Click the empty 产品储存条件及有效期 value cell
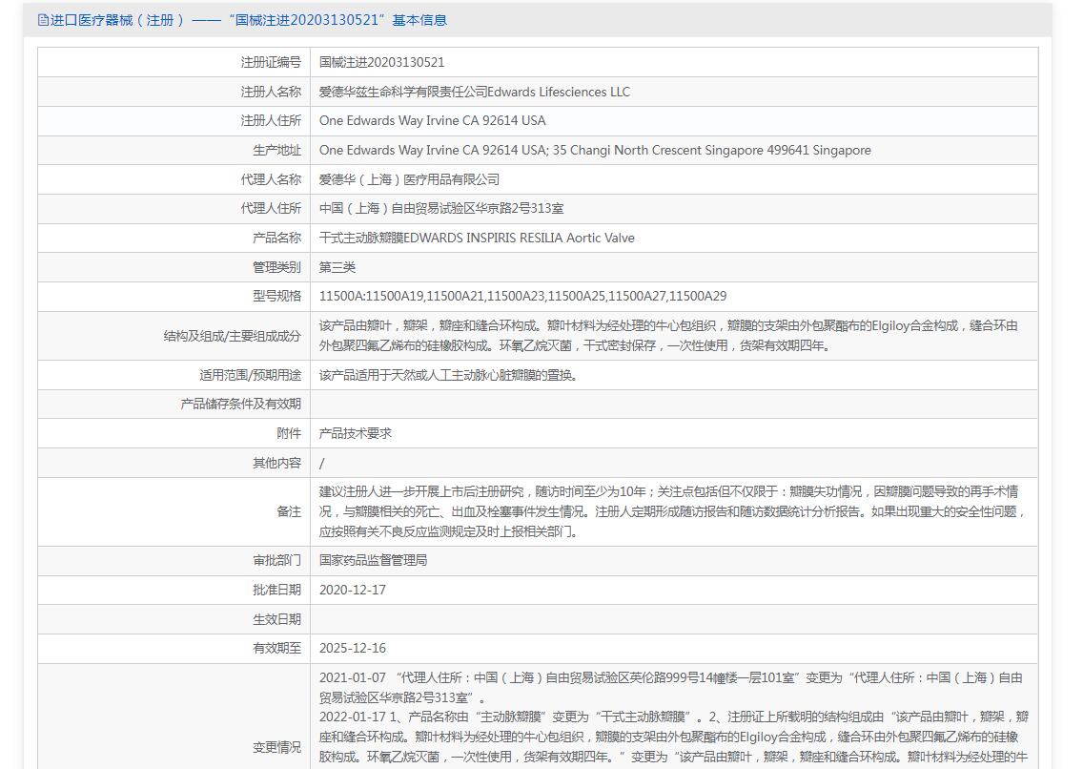This screenshot has height=769, width=1083. point(673,404)
